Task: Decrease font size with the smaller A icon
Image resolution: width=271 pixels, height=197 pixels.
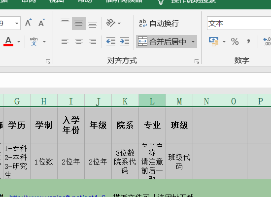Action: (42, 23)
